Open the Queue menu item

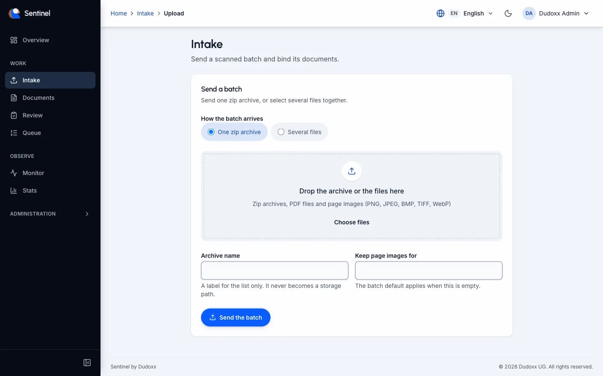pos(50,133)
